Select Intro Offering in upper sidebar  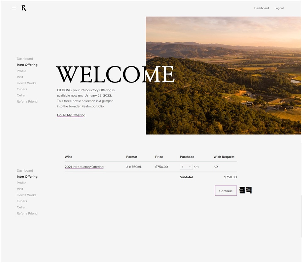pos(27,65)
